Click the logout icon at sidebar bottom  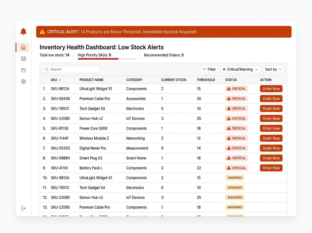click(23, 208)
